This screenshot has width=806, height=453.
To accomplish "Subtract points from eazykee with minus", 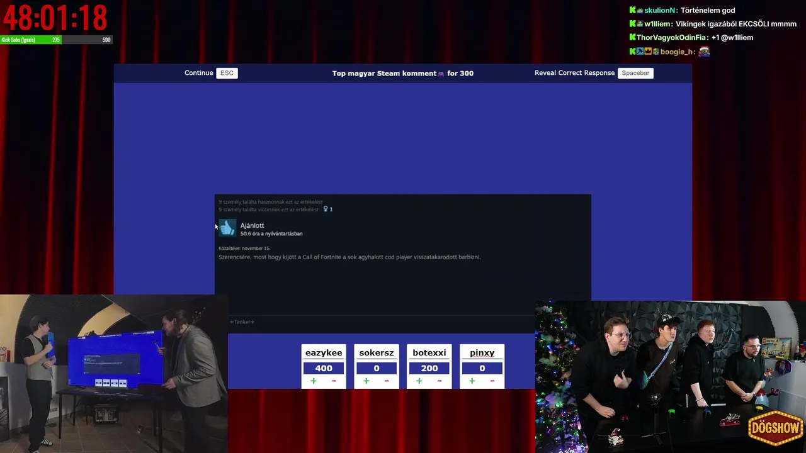I will [334, 381].
